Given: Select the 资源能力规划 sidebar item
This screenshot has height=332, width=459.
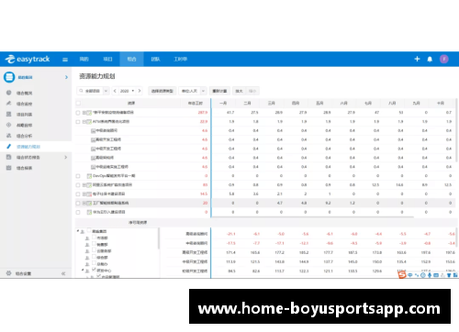Looking at the screenshot, I should (x=28, y=147).
